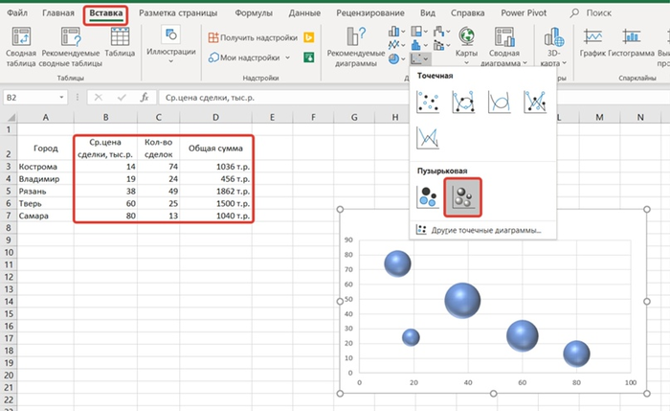Select scatter with straight lines chart
The width and height of the screenshot is (670, 411).
click(x=428, y=138)
